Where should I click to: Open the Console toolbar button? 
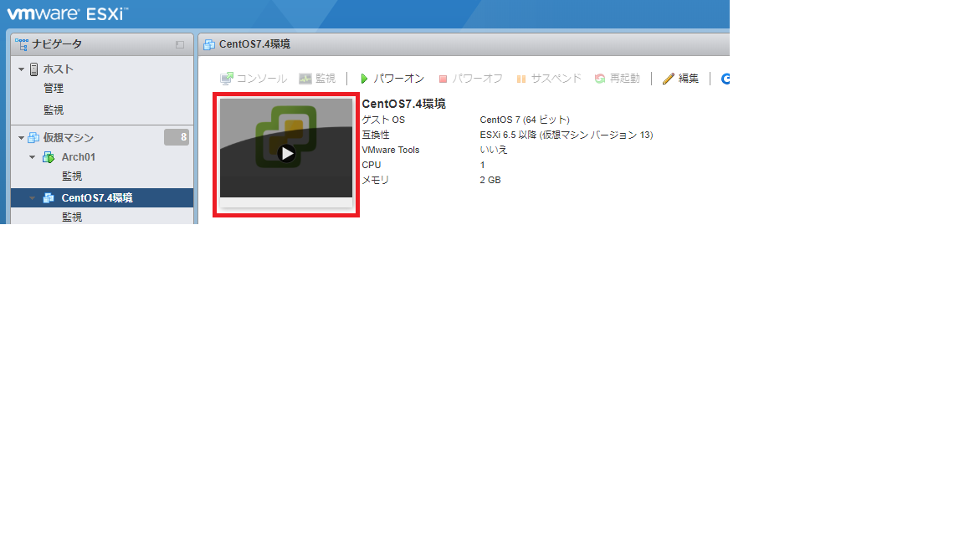click(254, 79)
